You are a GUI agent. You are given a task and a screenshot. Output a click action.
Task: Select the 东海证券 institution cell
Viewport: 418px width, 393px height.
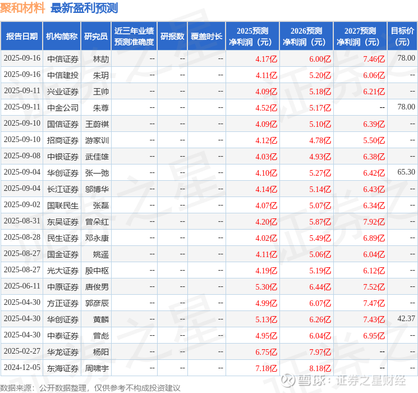63,368
